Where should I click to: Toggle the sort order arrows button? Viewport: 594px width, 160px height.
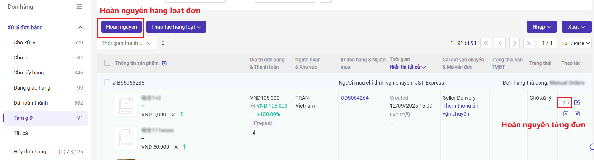163,43
